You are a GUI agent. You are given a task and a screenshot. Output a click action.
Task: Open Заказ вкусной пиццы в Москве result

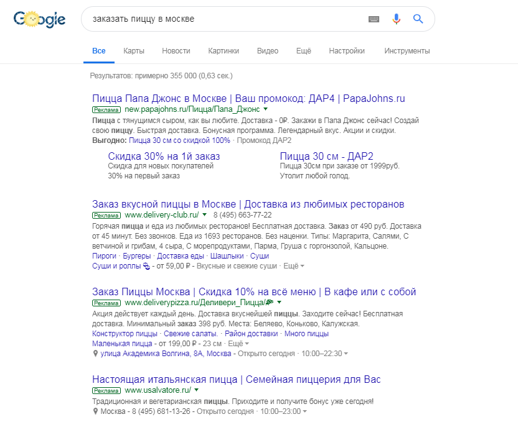click(x=248, y=204)
